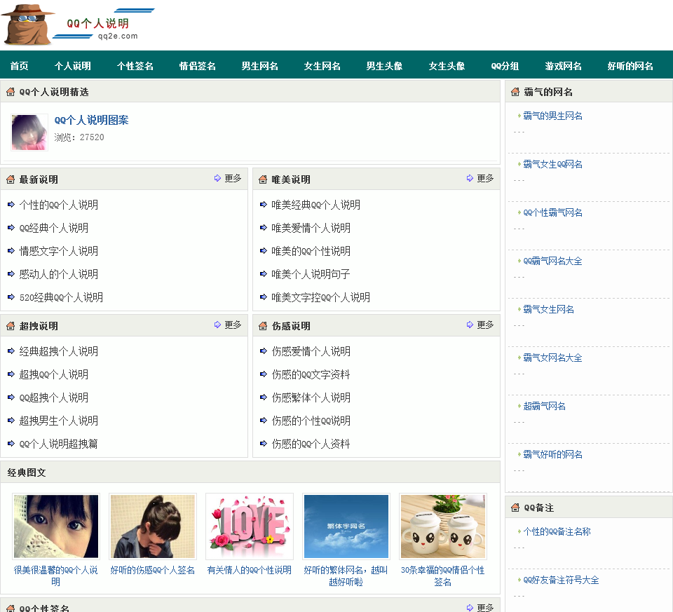Screen dimensions: 673x612
Task: Select QQ分组 in the navigation bar
Action: point(505,66)
